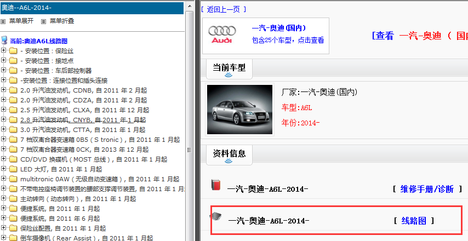Click the 菜单折叠 list icon
468x241 pixels.
coord(44,21)
